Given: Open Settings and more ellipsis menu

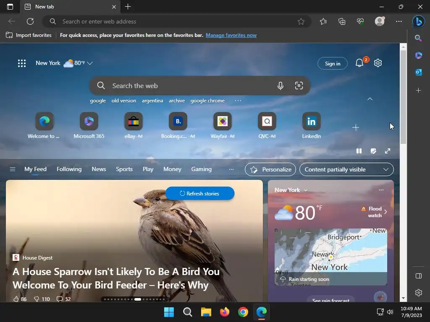Looking at the screenshot, I should pyautogui.click(x=399, y=21).
